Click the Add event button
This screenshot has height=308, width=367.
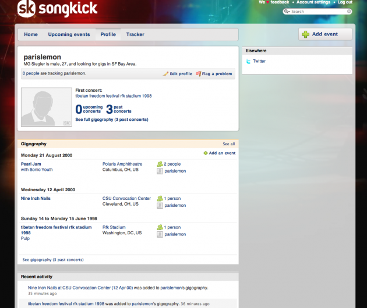(325, 34)
